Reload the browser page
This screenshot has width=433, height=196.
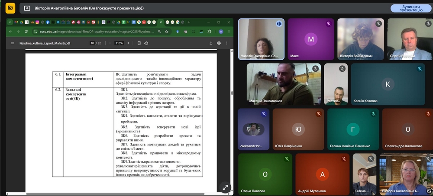(25, 32)
